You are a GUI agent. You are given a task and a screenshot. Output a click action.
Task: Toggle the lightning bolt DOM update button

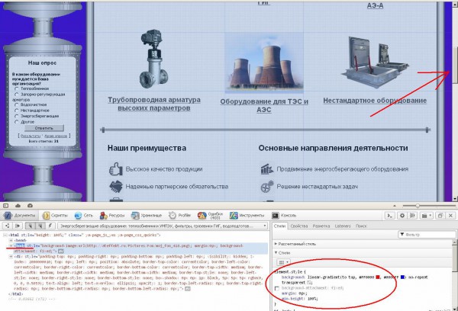point(50,226)
